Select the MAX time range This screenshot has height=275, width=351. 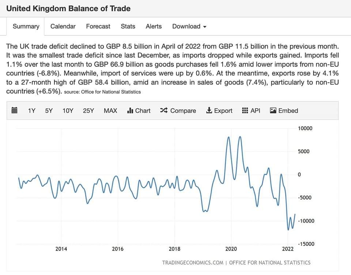tap(110, 111)
